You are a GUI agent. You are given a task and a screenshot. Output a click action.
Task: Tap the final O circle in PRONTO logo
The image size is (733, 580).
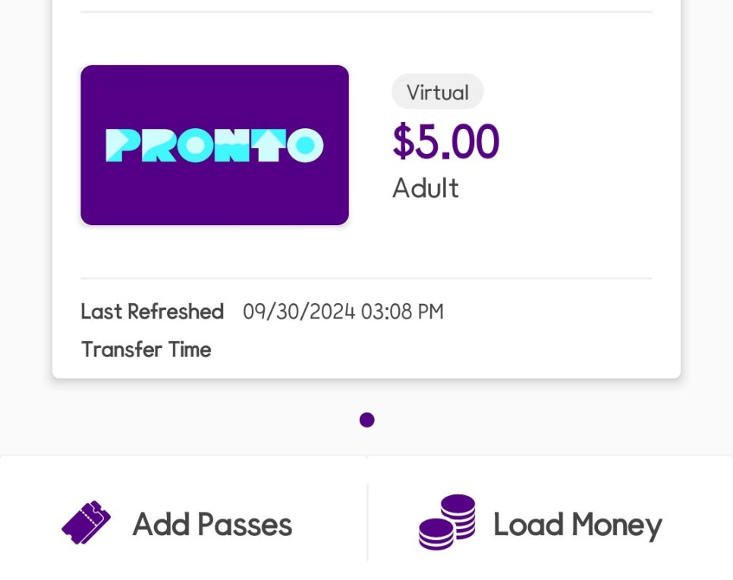click(305, 146)
